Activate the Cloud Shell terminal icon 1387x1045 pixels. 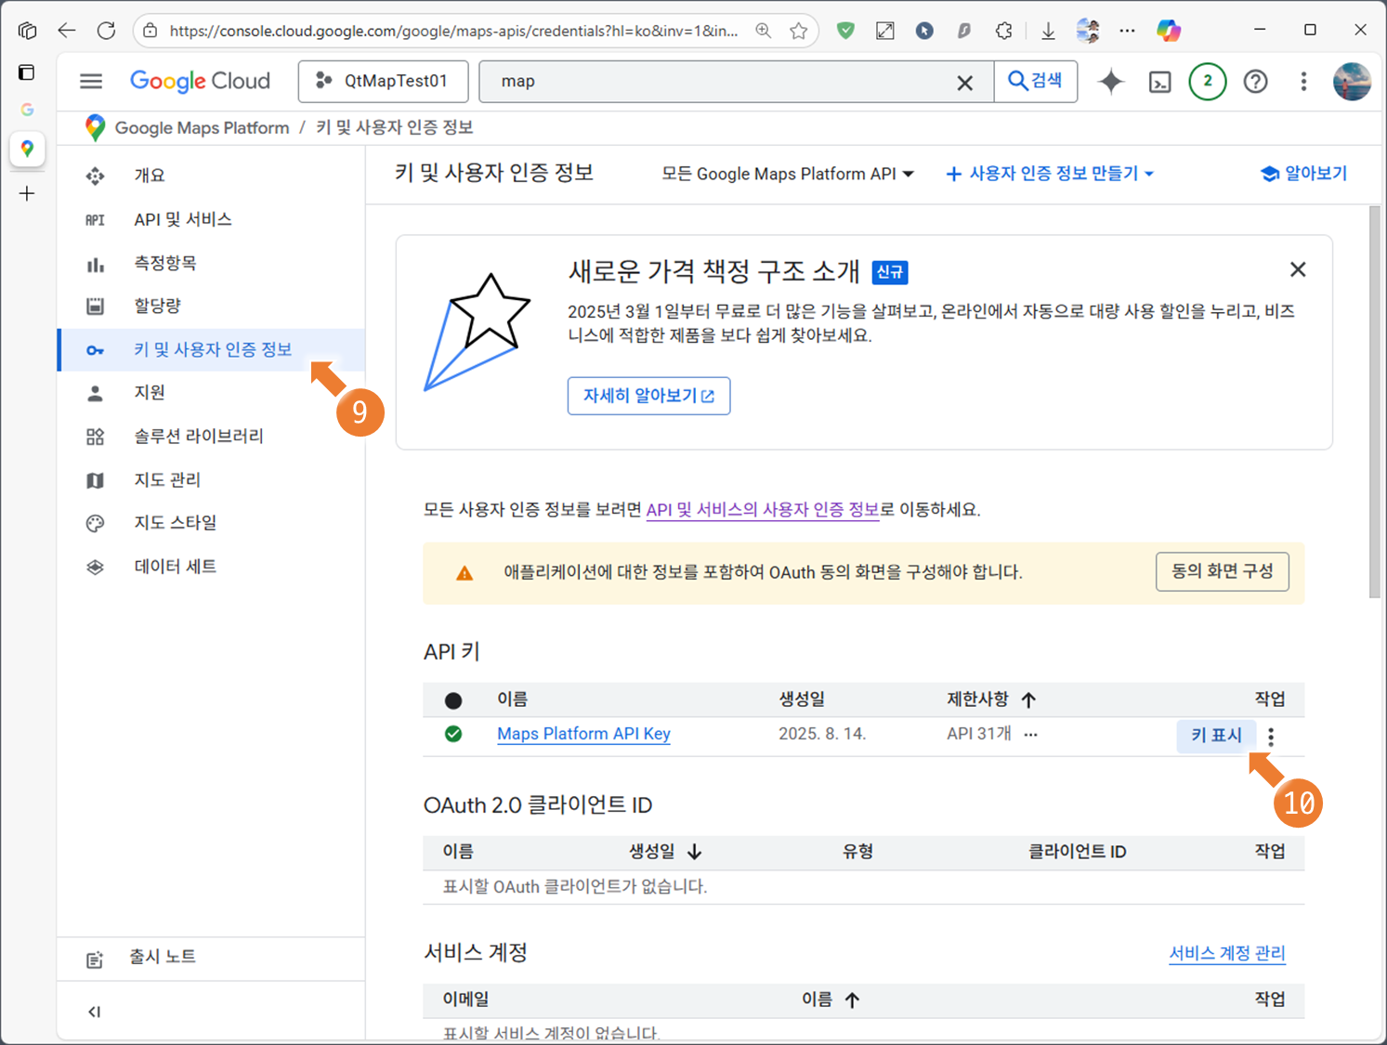[1160, 82]
